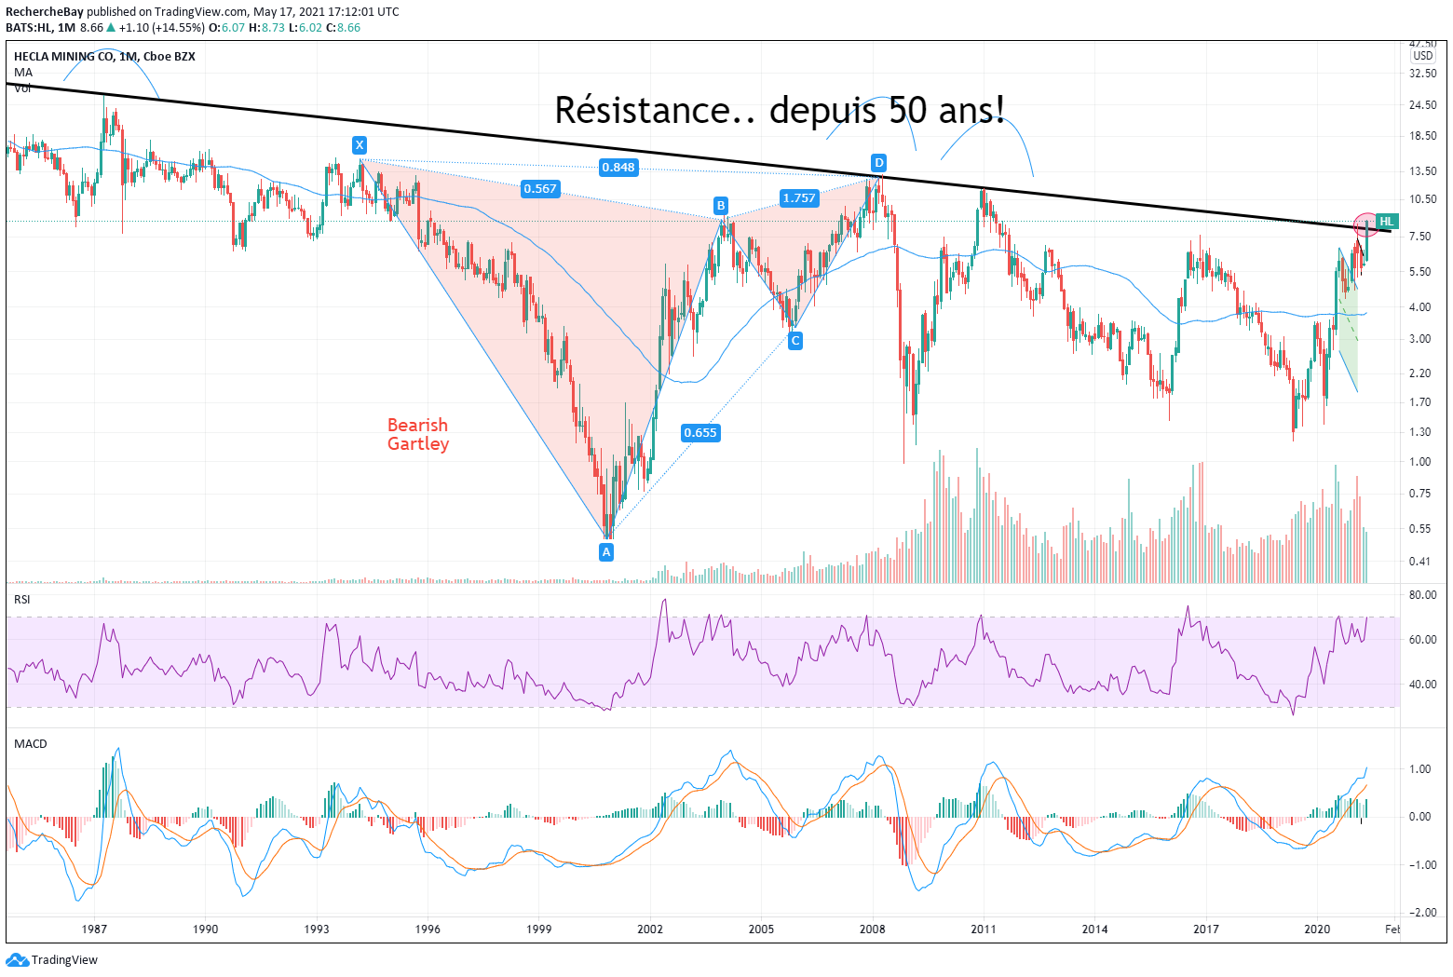Screen dimensions: 1453x977
Task: Click the 1990 label on the time axis
Action: (x=205, y=930)
